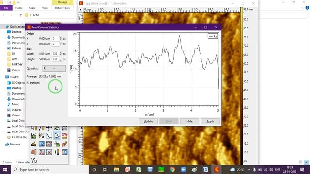This screenshot has height=174, width=310.
Task: Click the Windows Start button
Action: tap(5, 170)
